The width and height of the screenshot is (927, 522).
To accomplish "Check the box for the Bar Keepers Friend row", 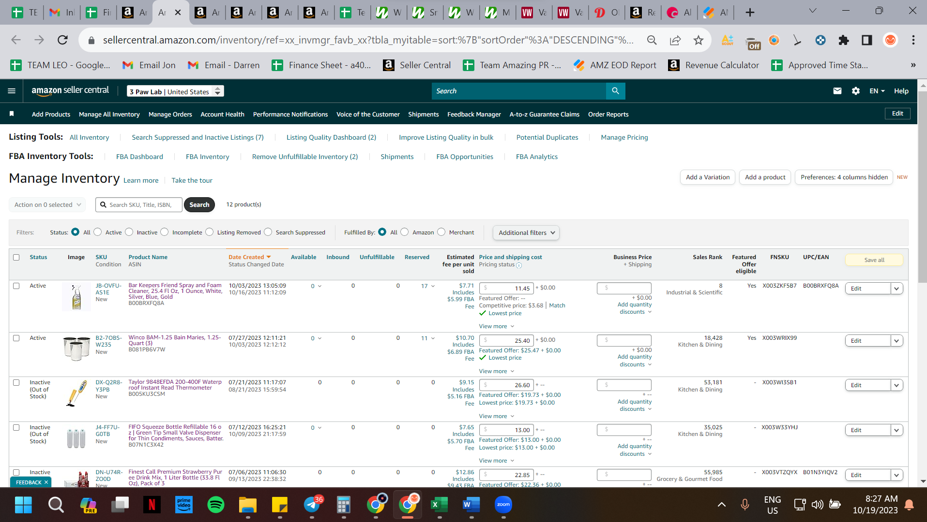I will point(16,286).
